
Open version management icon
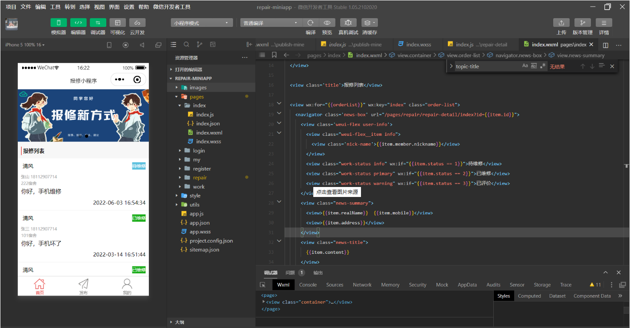(582, 23)
